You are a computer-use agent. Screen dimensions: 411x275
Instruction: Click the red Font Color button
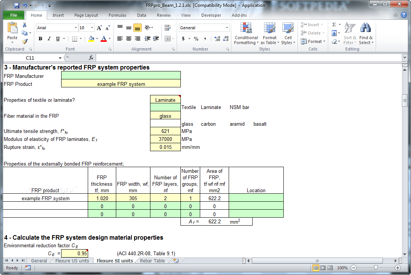pyautogui.click(x=104, y=39)
